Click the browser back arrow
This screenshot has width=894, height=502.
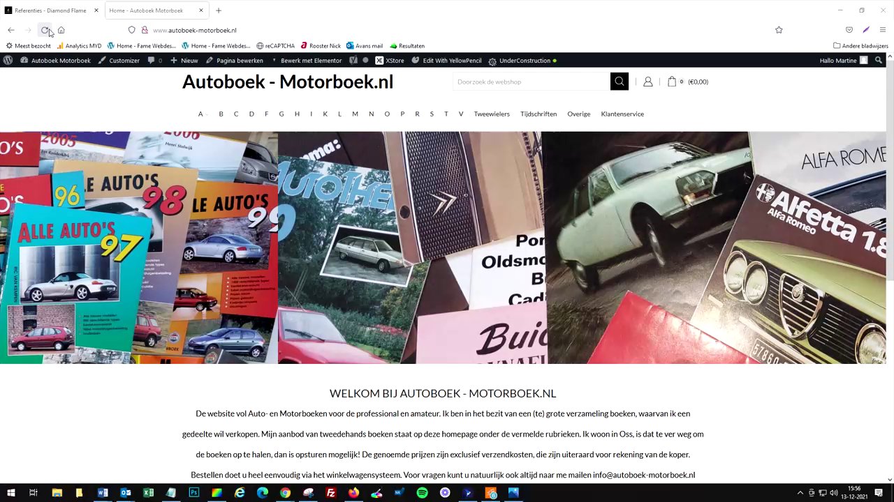[11, 30]
